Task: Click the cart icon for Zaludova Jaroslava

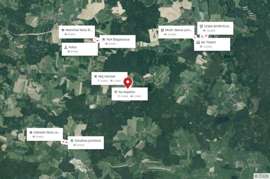Action: [x=72, y=141]
